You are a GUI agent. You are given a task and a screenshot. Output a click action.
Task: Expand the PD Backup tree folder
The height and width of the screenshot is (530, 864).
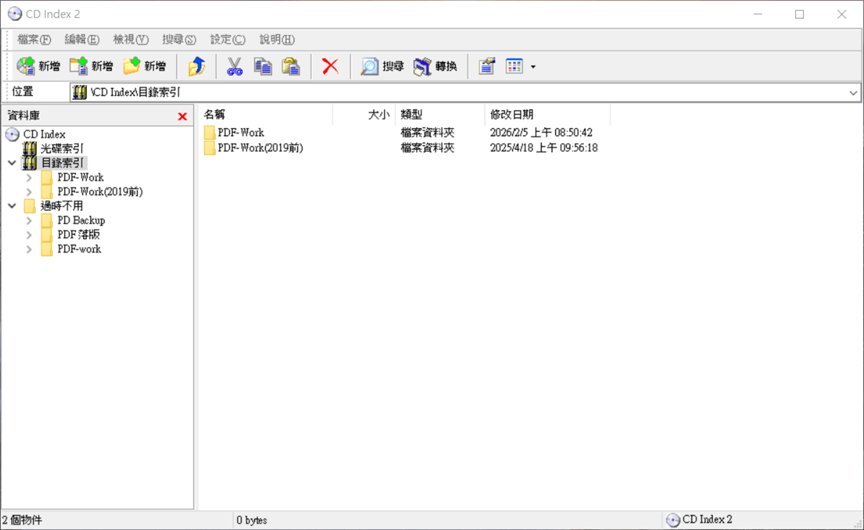pyautogui.click(x=29, y=220)
